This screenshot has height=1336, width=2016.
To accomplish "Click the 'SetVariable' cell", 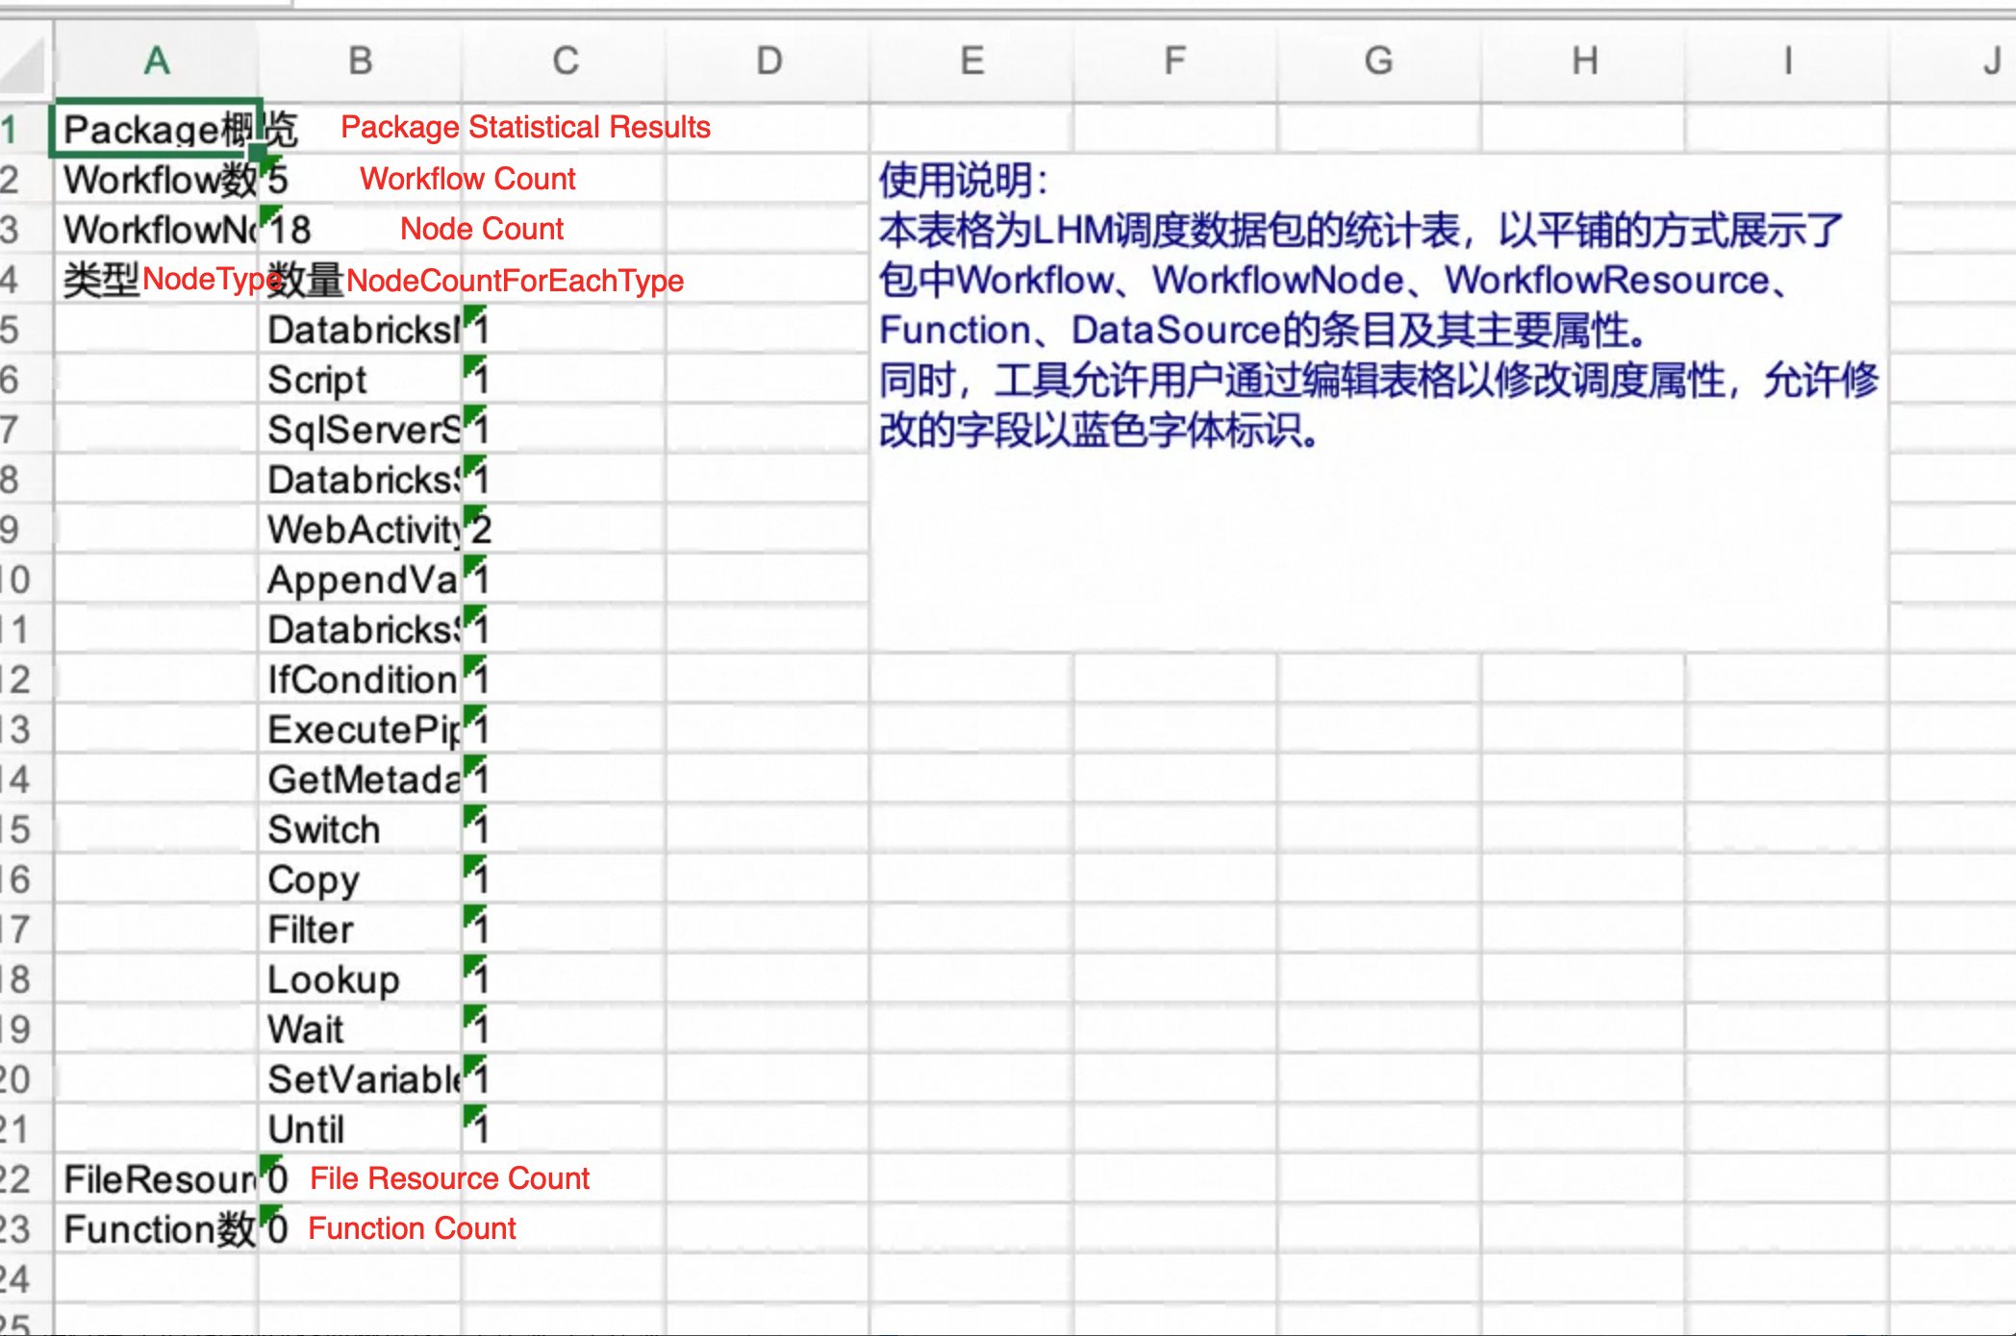I will [x=360, y=1078].
